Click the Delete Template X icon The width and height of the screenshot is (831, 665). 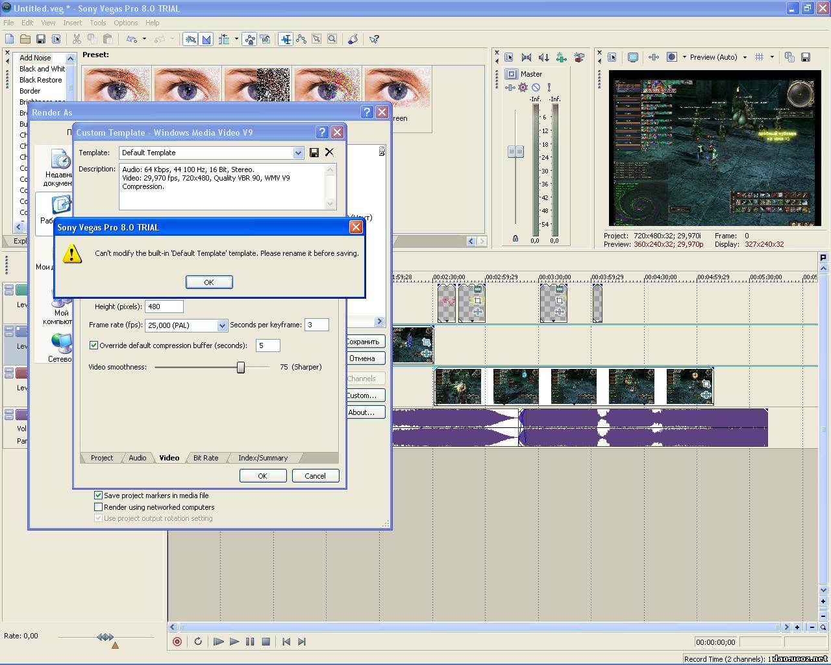[x=329, y=153]
